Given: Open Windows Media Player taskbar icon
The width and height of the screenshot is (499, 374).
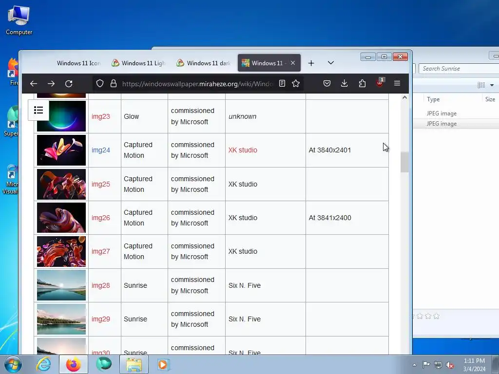Looking at the screenshot, I should click(164, 364).
